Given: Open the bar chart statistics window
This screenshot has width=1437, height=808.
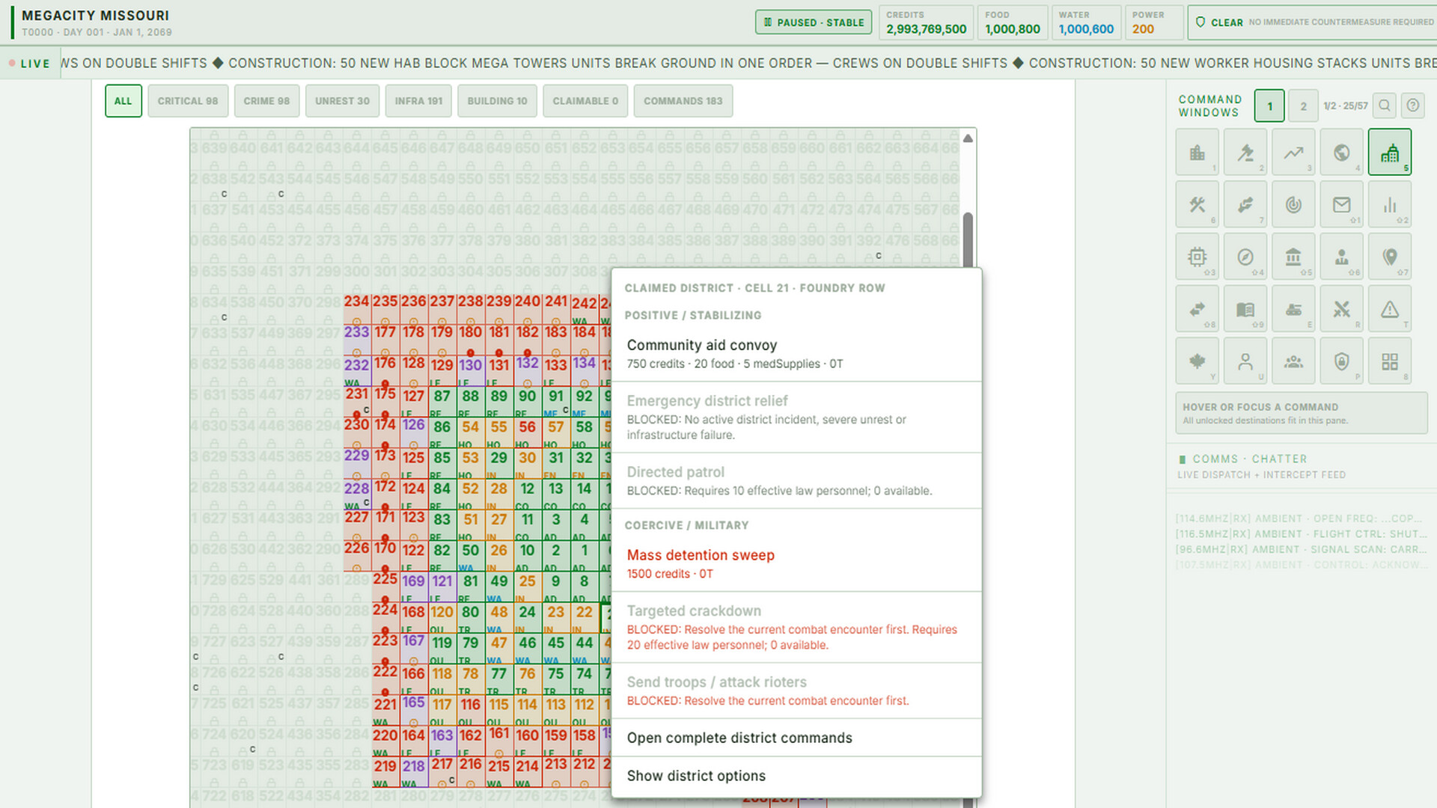Looking at the screenshot, I should point(1390,204).
